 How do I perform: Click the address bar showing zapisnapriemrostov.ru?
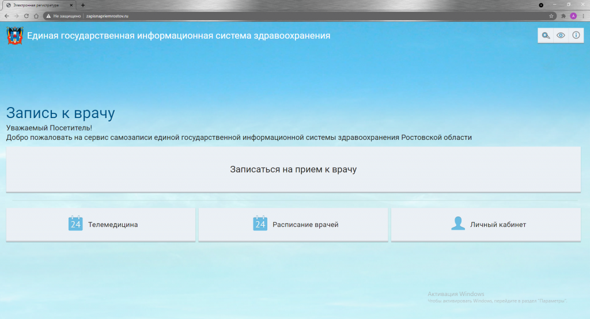pyautogui.click(x=288, y=16)
